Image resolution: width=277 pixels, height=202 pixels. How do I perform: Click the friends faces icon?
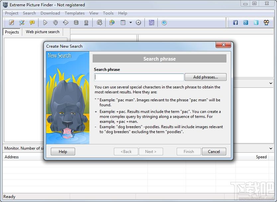266,23
